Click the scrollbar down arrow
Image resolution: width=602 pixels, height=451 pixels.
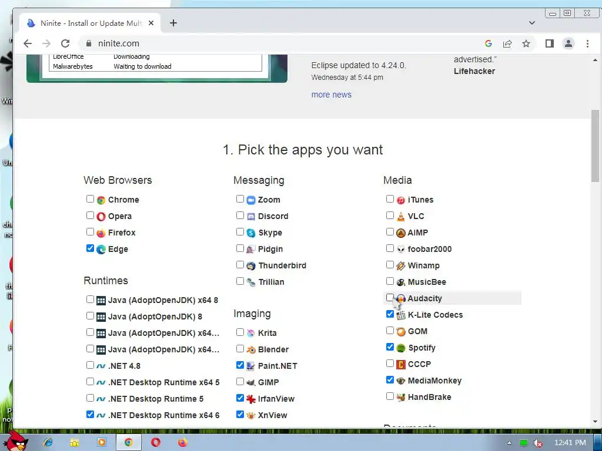pos(595,422)
